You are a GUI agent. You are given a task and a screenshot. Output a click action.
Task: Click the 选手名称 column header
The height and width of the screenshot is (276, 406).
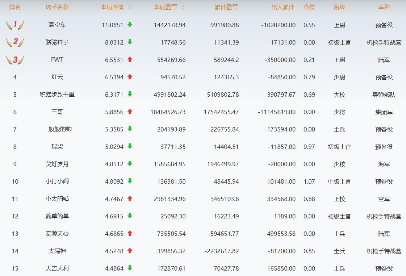click(x=57, y=7)
